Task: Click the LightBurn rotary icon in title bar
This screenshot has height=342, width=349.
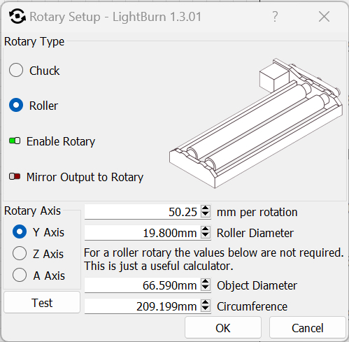Action: point(17,16)
